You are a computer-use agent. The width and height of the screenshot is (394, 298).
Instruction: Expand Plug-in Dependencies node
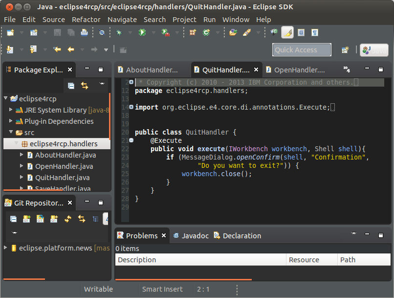tap(11, 121)
